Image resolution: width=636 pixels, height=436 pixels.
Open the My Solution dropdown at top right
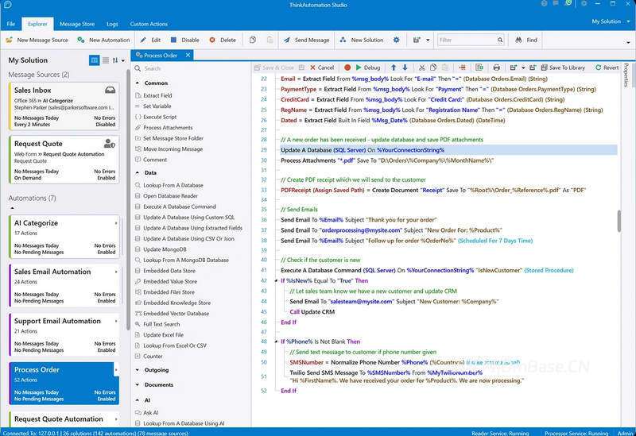coord(628,21)
